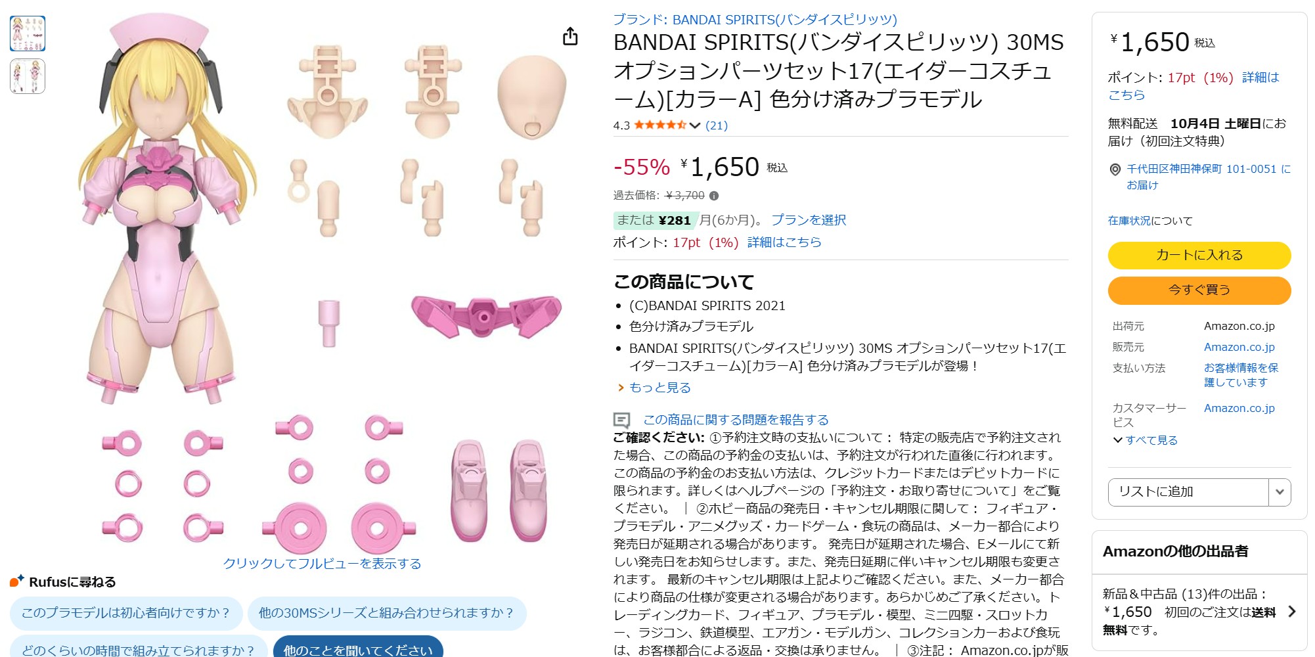The image size is (1315, 657).
Task: Expand star rating breakdown dropdown
Action: pyautogui.click(x=695, y=125)
